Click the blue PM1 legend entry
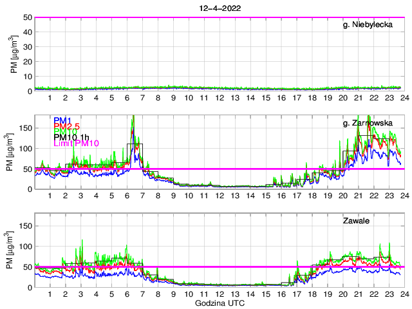 62,120
